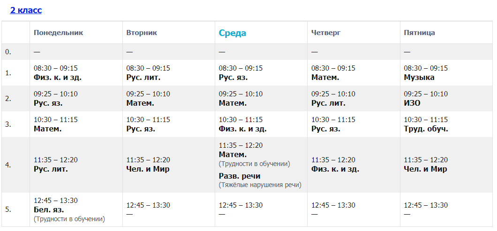The height and width of the screenshot is (231, 497).
Task: Click Friday's first lesson Музыка
Action: [x=419, y=78]
